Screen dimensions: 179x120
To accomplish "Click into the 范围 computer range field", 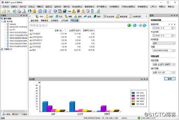I will 162,50.
